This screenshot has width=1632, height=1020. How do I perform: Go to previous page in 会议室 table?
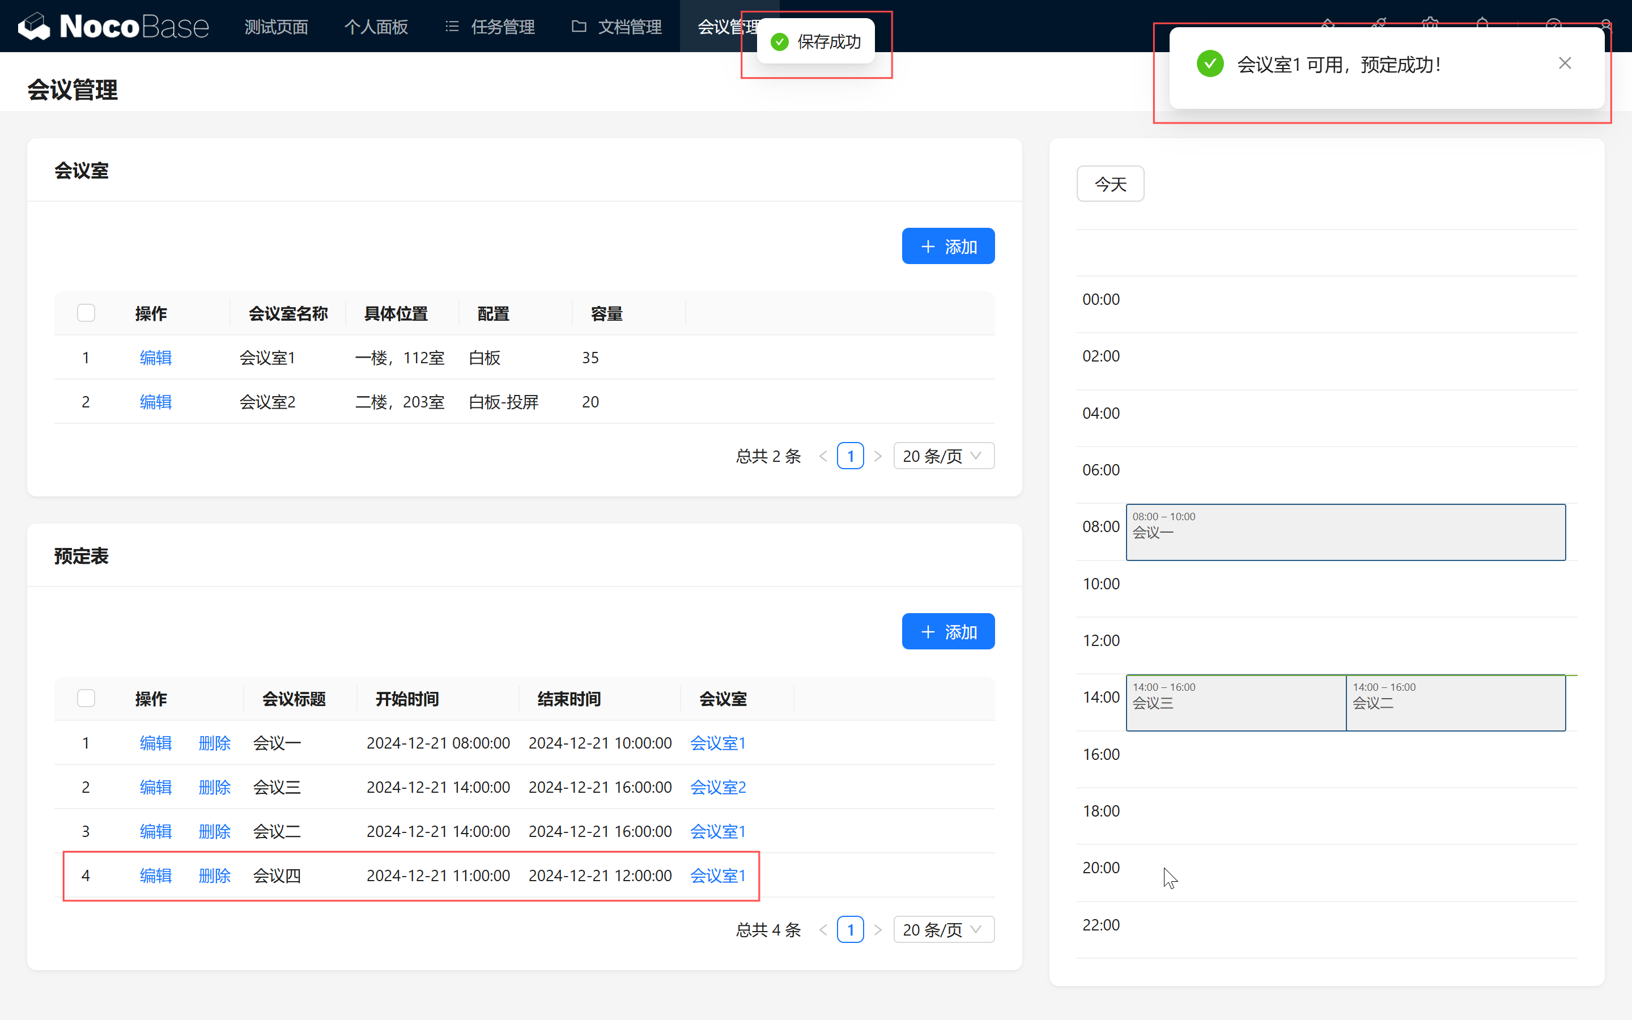coord(823,457)
